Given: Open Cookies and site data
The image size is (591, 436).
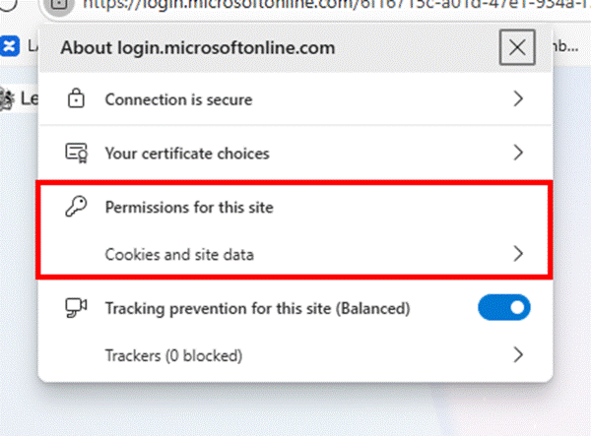Looking at the screenshot, I should click(179, 255).
